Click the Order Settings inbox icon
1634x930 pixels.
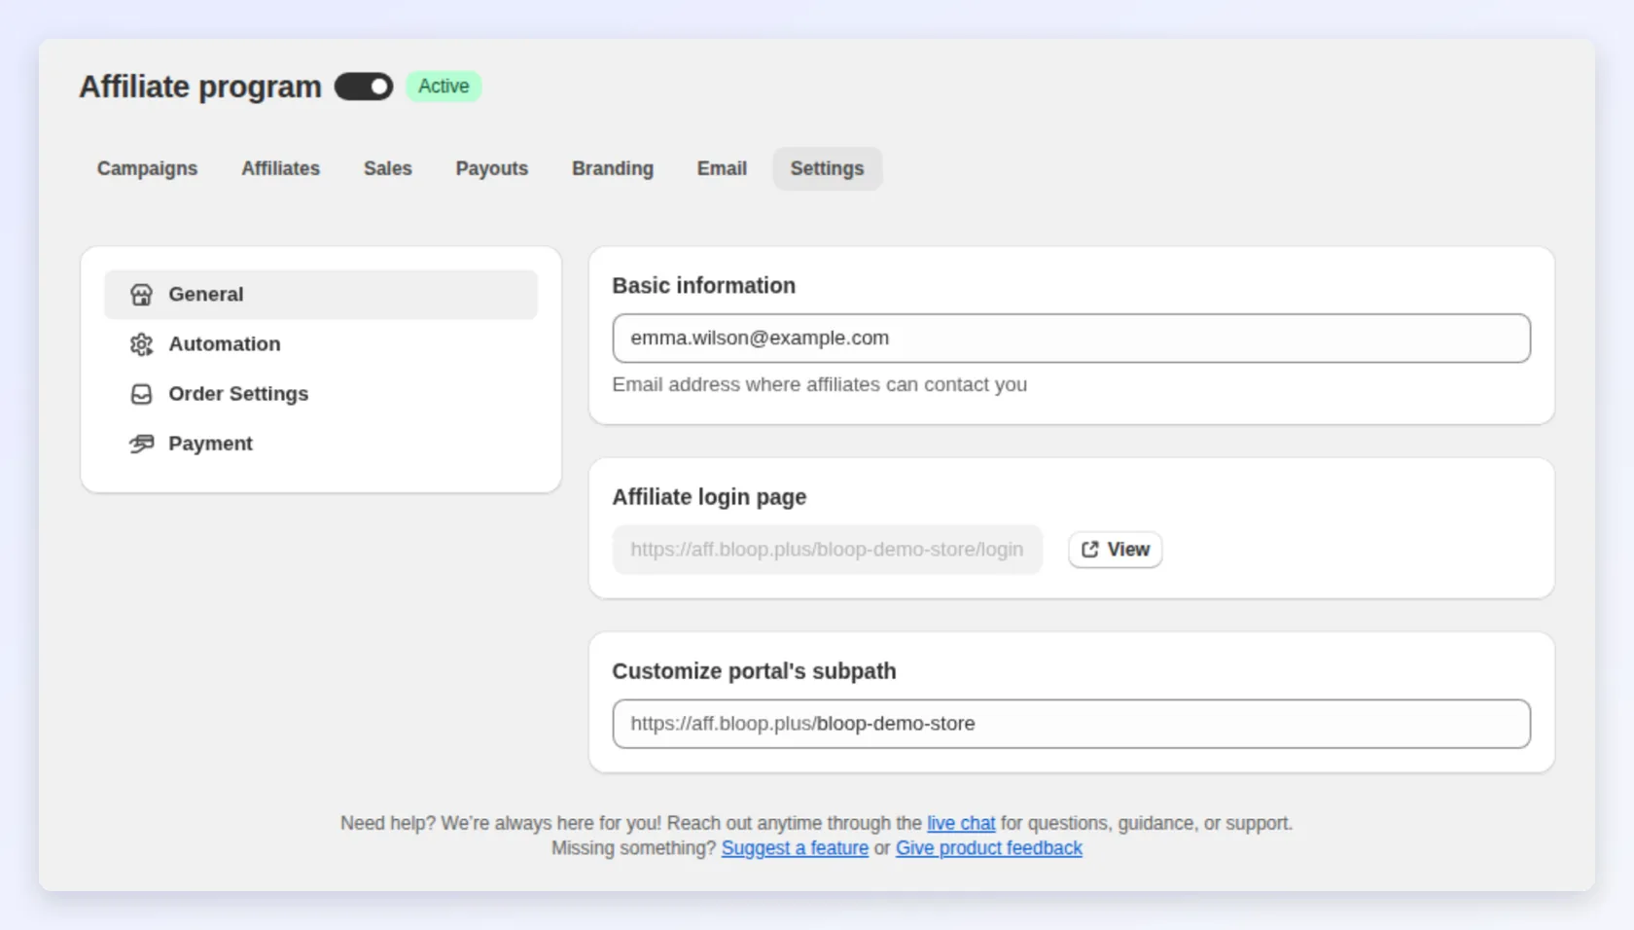(x=142, y=394)
